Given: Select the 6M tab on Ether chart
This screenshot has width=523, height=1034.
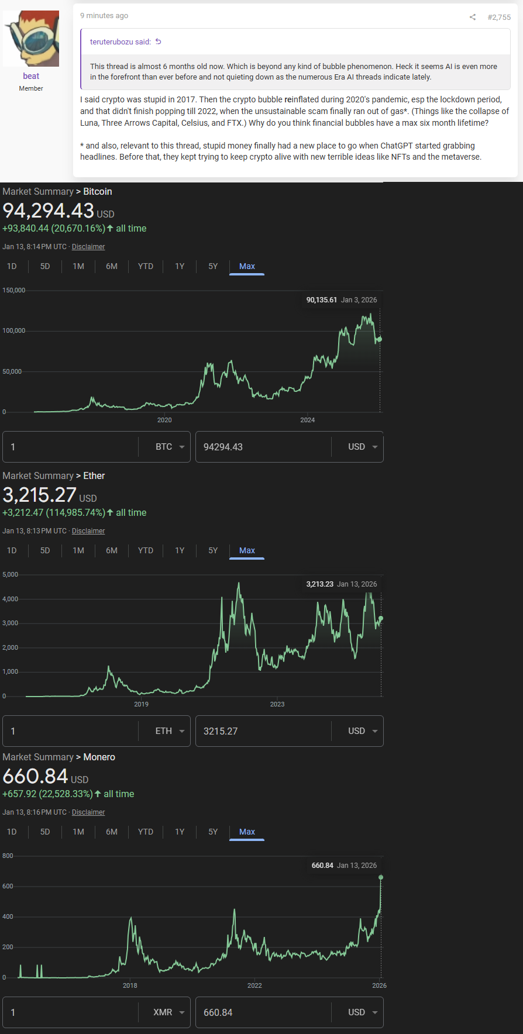Looking at the screenshot, I should pos(112,550).
